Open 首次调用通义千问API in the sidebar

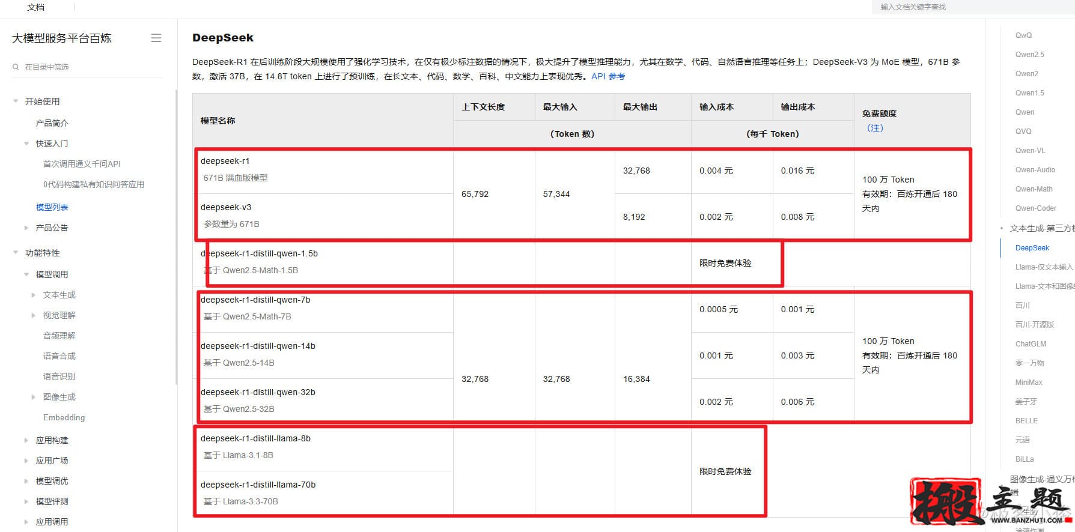click(82, 164)
